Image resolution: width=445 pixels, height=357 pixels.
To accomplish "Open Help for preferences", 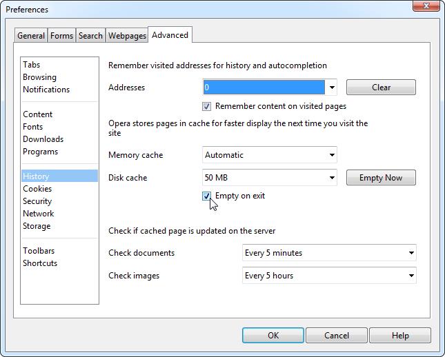I will [400, 335].
